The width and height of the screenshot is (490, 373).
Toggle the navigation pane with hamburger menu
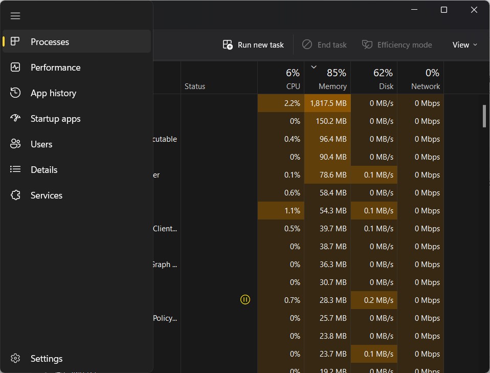[x=15, y=15]
